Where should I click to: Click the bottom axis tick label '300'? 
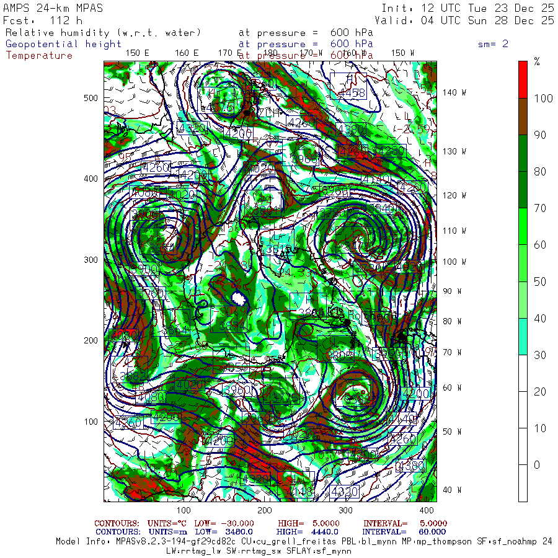click(x=345, y=510)
